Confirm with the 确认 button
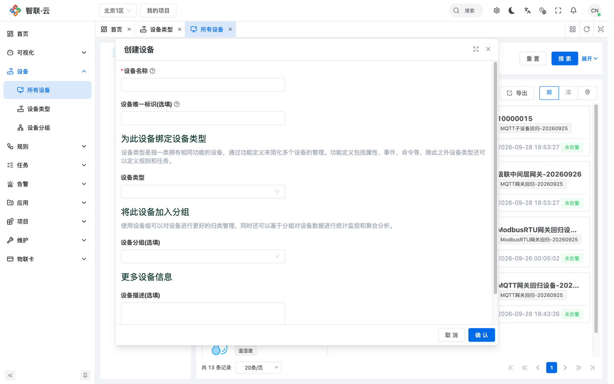 pyautogui.click(x=481, y=335)
